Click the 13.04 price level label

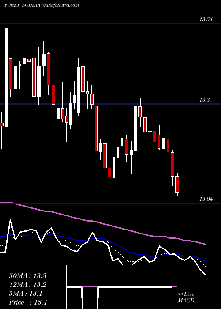[x=206, y=199]
